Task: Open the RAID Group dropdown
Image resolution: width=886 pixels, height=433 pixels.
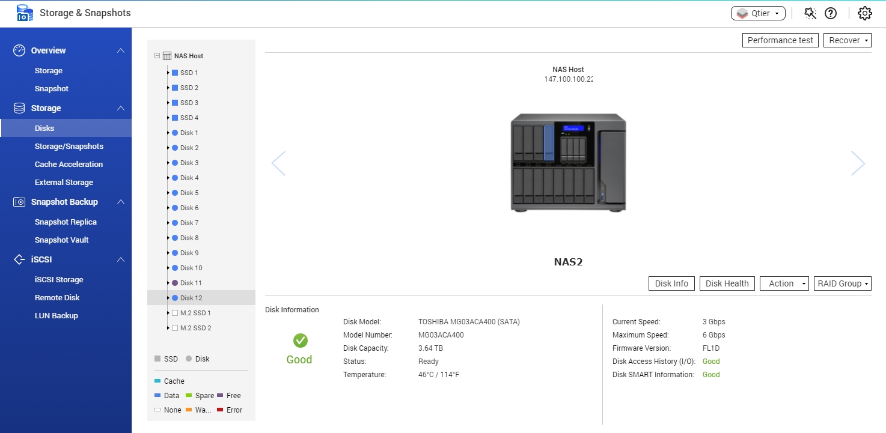Action: click(842, 283)
